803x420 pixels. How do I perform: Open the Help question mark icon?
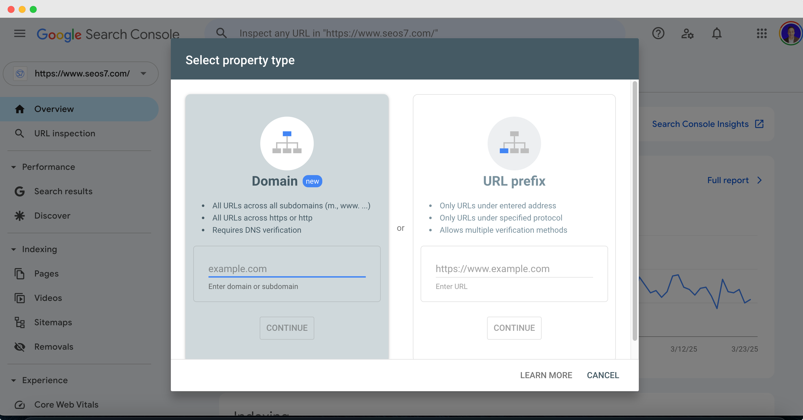coord(658,33)
